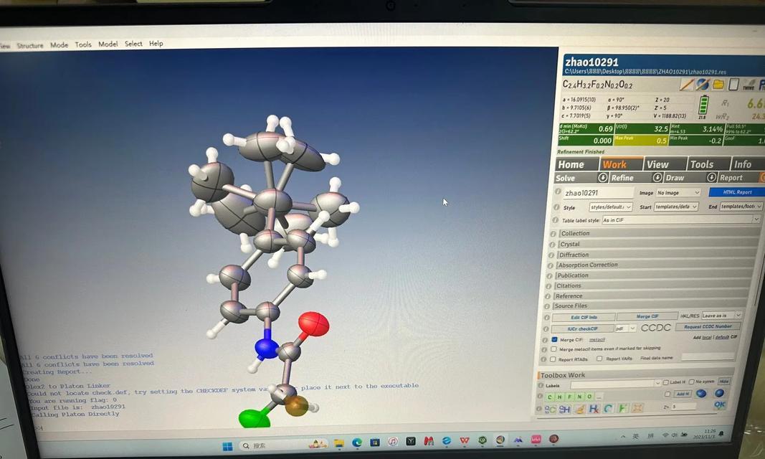The height and width of the screenshot is (459, 765).
Task: Open the Structure menu
Action: [30, 45]
